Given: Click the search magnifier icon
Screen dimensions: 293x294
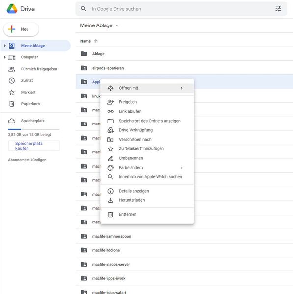Looking at the screenshot, I should point(83,9).
